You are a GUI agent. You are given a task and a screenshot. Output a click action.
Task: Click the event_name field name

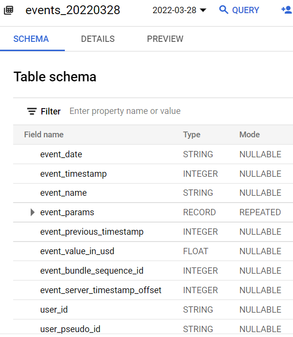63,193
